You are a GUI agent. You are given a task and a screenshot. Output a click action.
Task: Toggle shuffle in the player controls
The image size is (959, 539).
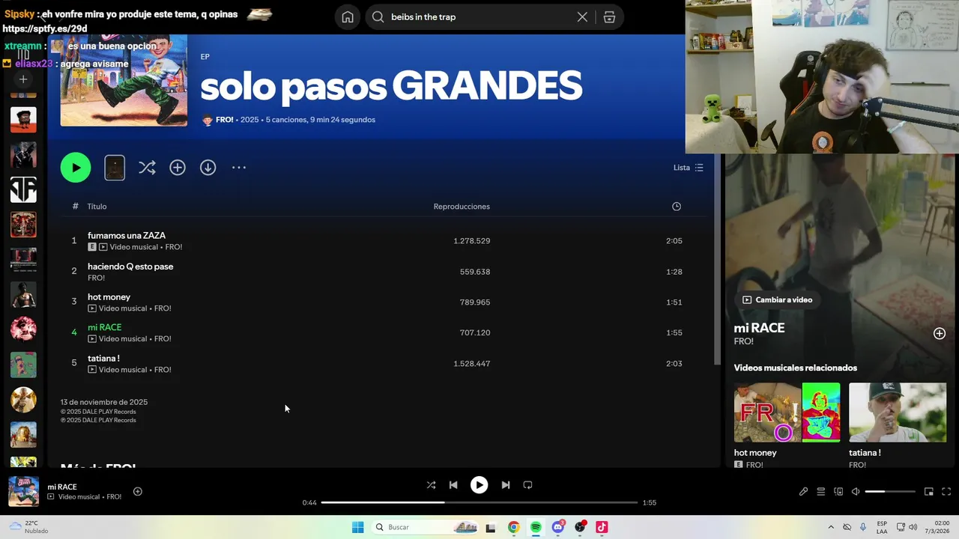[431, 485]
